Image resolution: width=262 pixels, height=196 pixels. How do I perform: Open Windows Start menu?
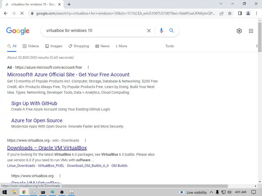(5, 192)
